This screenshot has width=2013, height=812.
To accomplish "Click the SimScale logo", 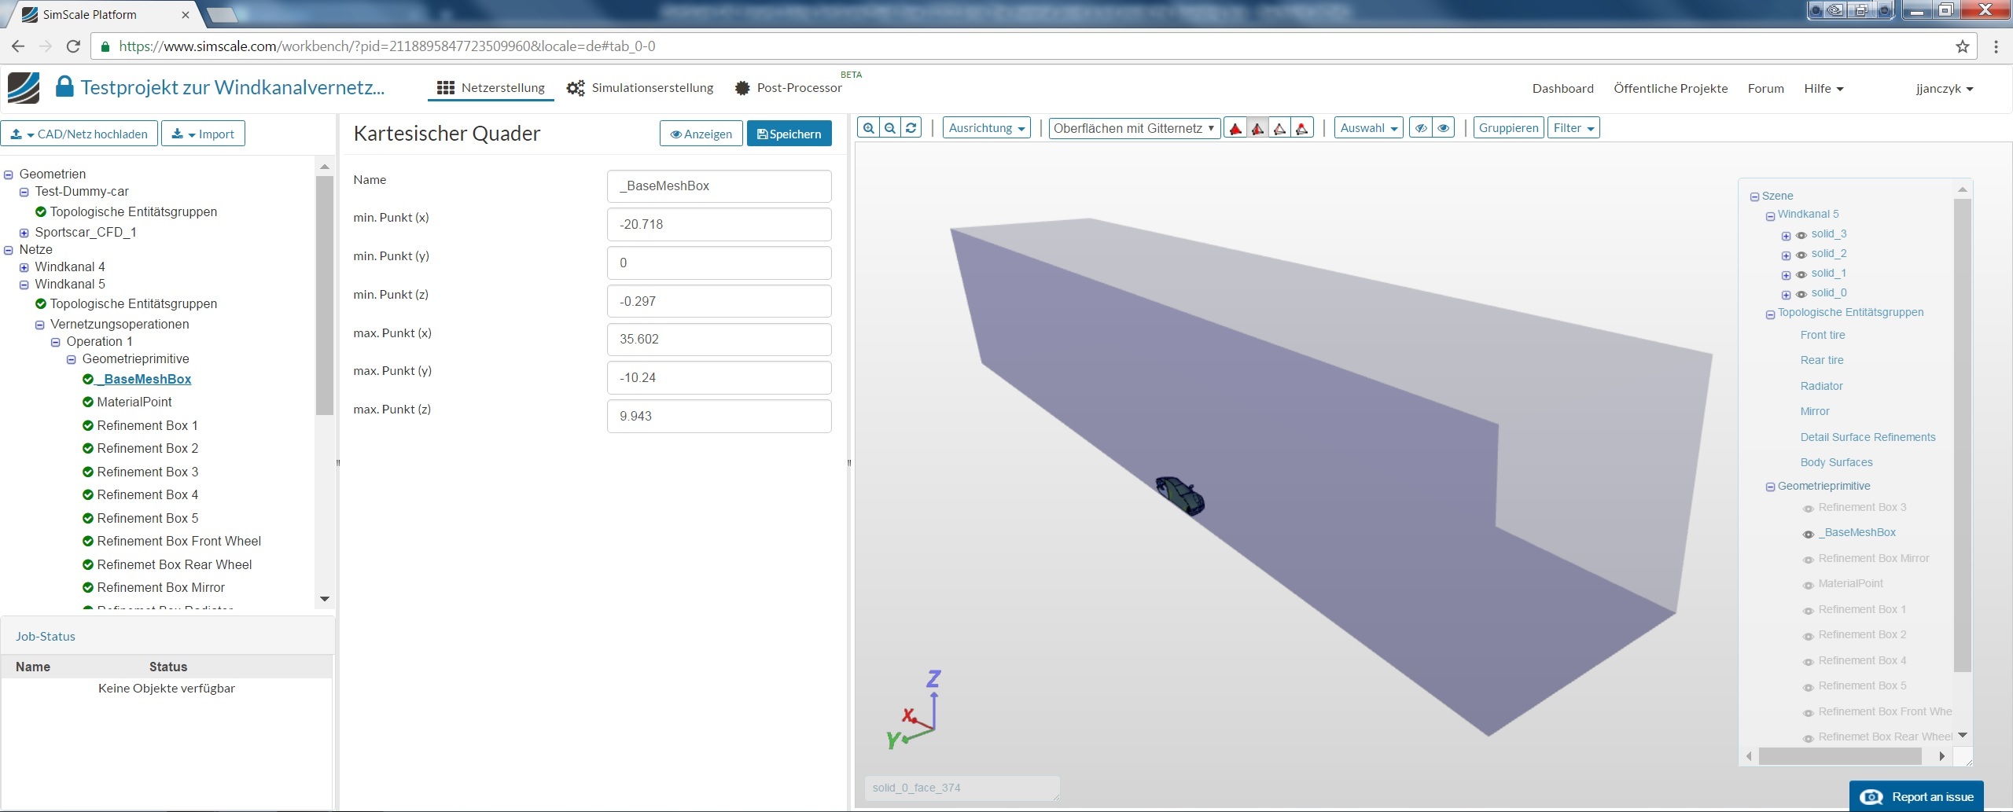I will coord(24,88).
